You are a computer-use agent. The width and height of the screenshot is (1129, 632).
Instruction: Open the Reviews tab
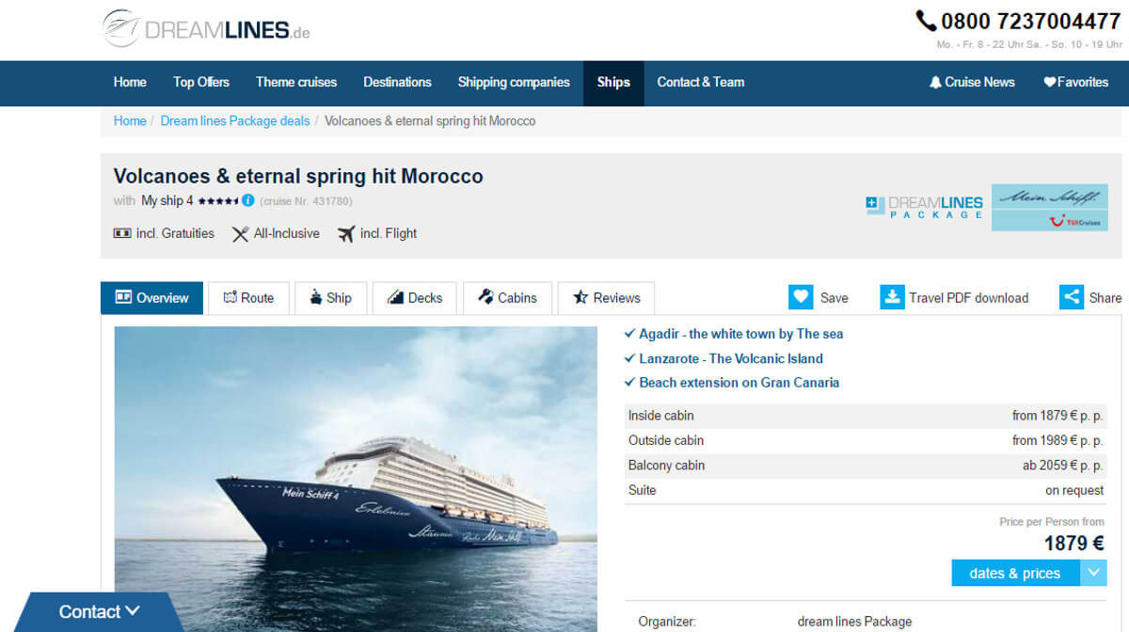pyautogui.click(x=606, y=298)
